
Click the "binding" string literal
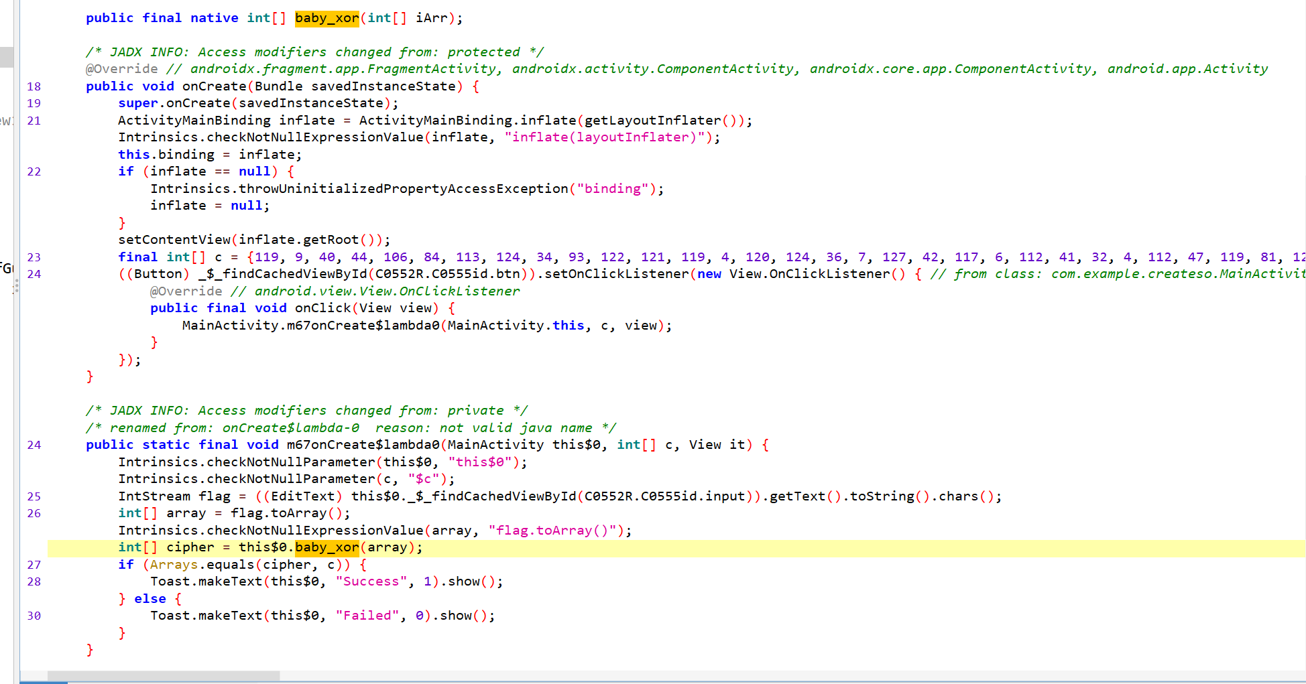pyautogui.click(x=613, y=189)
